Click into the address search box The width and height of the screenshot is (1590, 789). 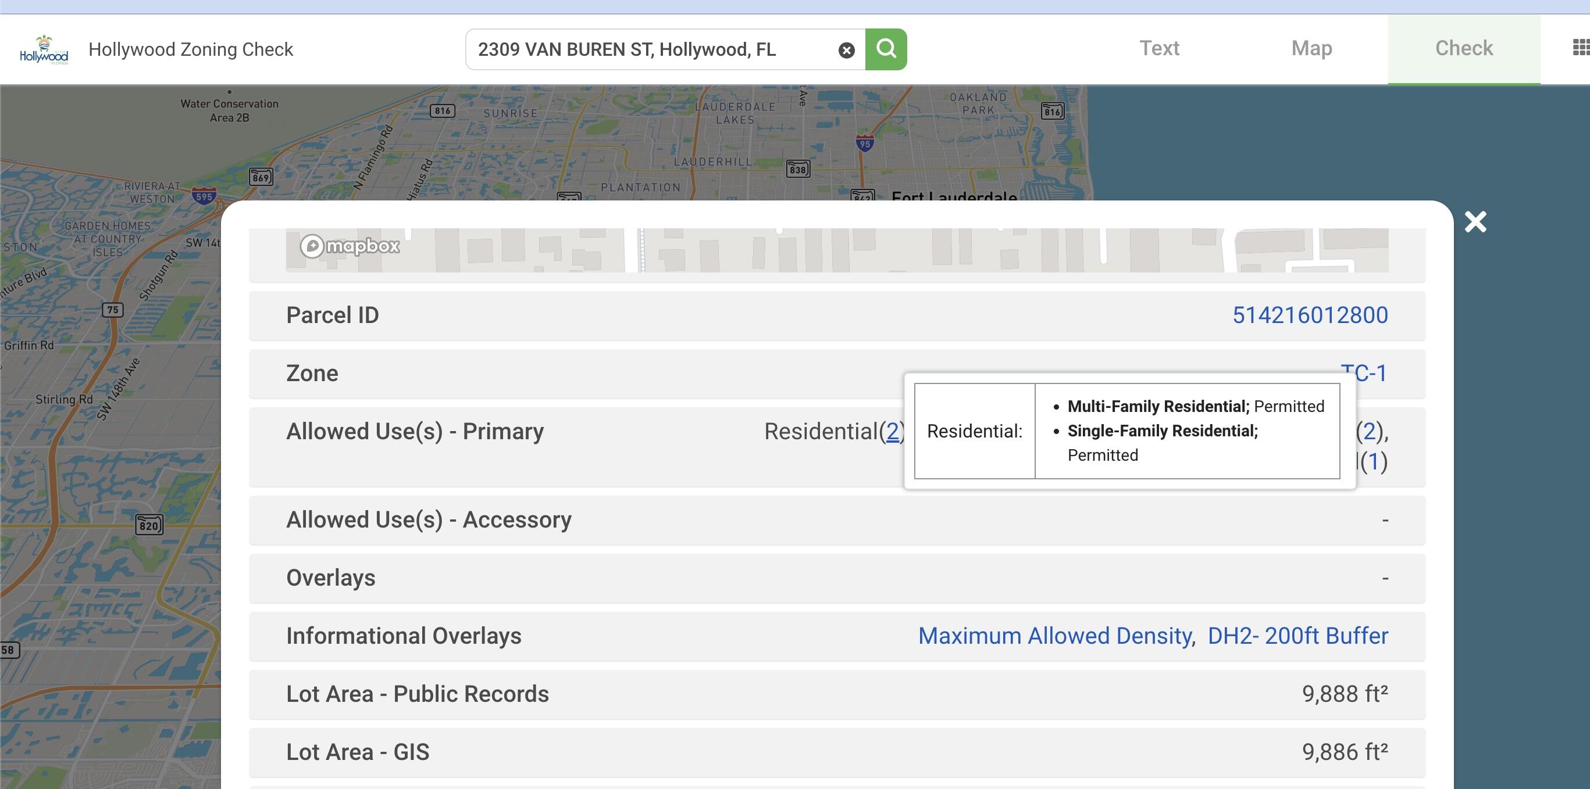[x=648, y=49]
